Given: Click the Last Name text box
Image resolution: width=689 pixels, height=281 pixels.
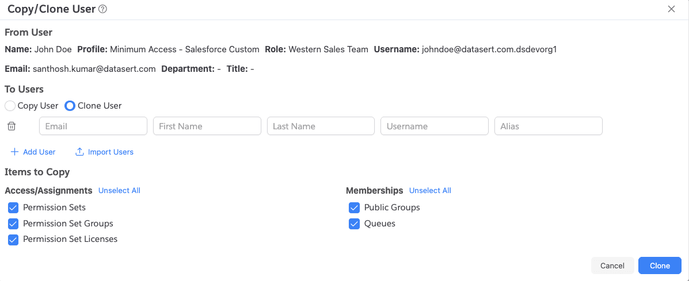Looking at the screenshot, I should 321,126.
